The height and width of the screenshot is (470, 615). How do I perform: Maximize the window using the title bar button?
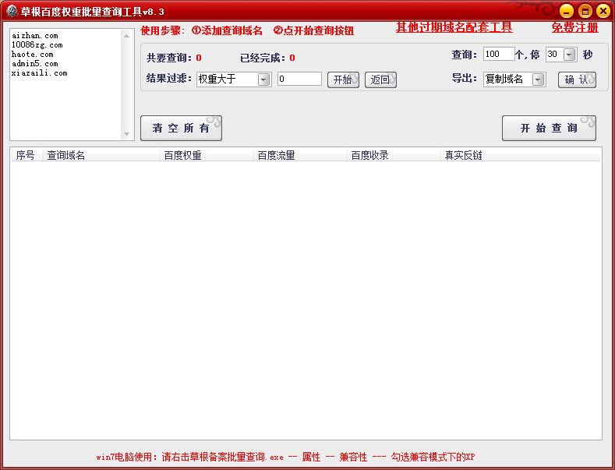tap(585, 11)
